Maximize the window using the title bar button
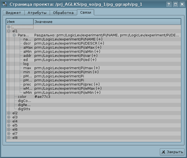Image resolution: width=187 pixels, height=158 pixels. (175, 4)
